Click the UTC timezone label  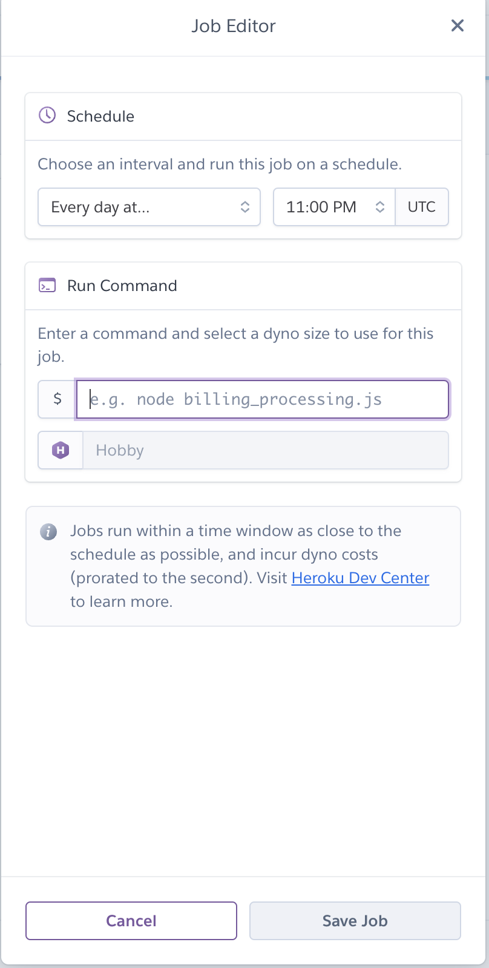422,208
